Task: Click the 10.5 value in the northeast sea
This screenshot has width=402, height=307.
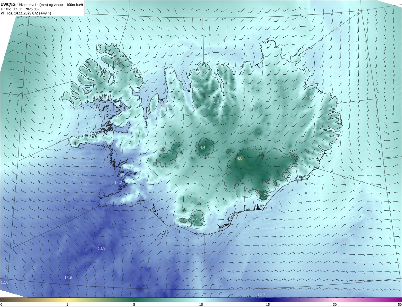Action: pyautogui.click(x=336, y=29)
